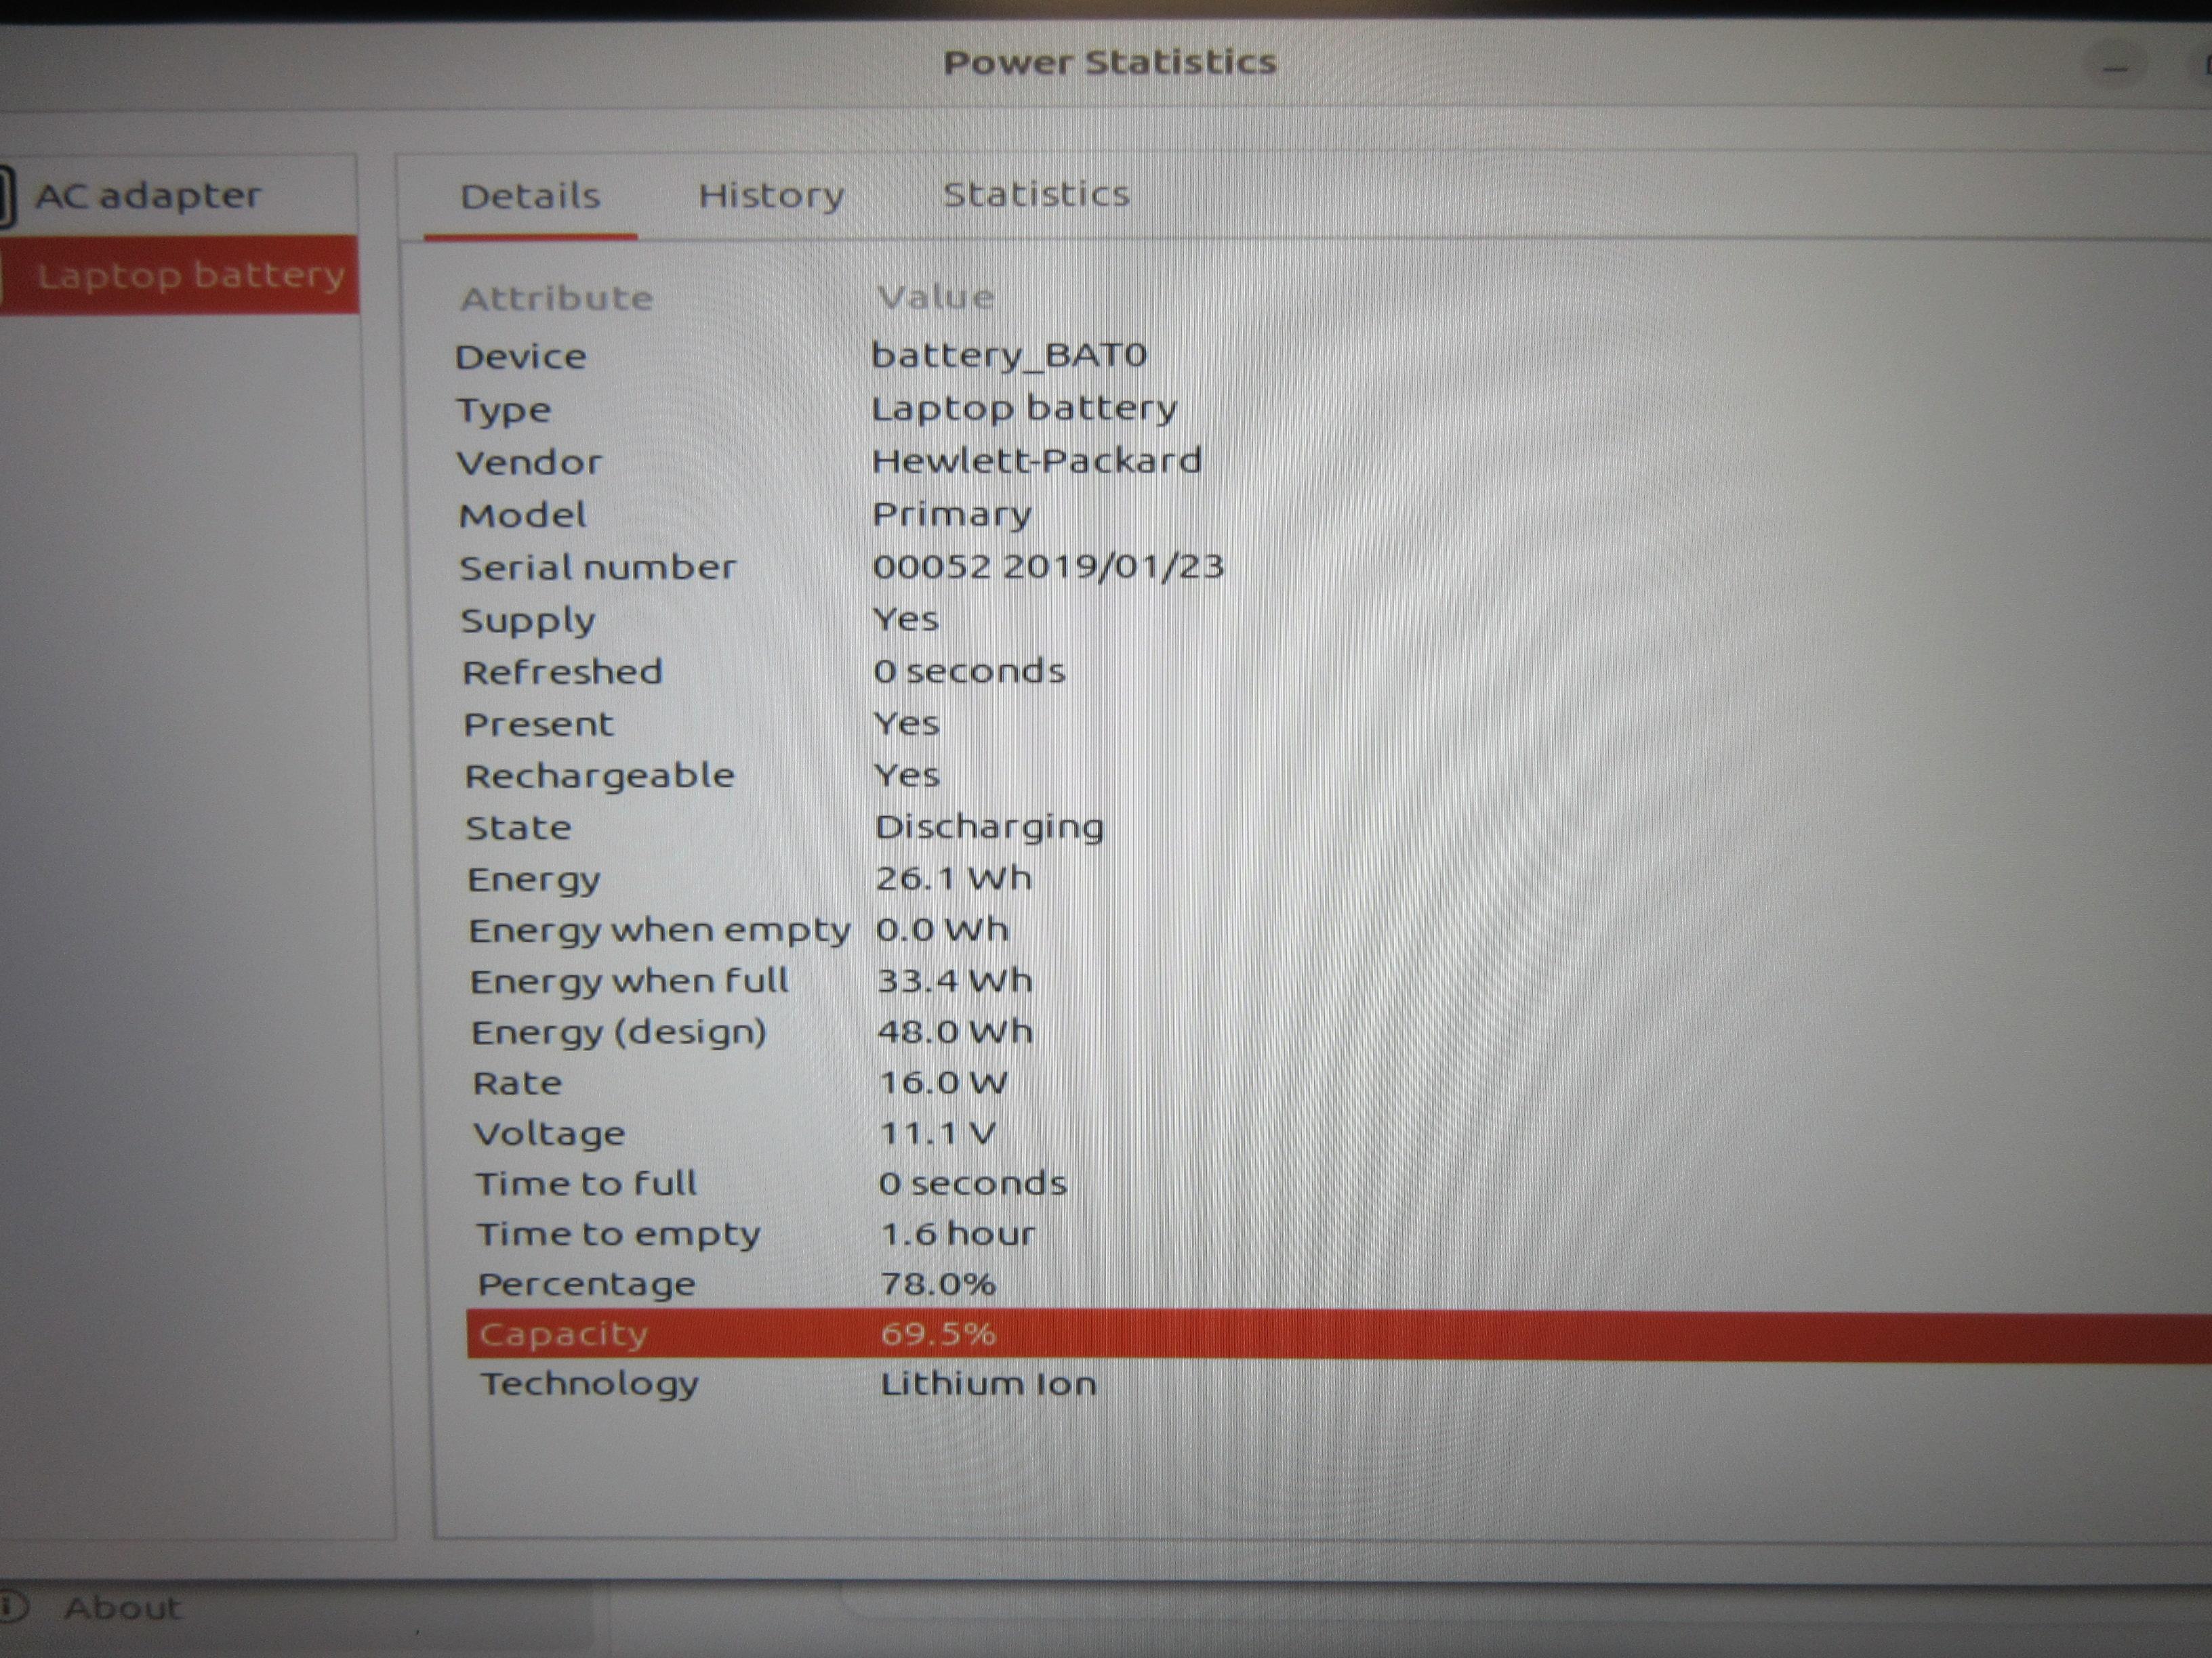Click the 00052 2019/01/23 value
This screenshot has height=1658, width=2212.
(x=1048, y=567)
